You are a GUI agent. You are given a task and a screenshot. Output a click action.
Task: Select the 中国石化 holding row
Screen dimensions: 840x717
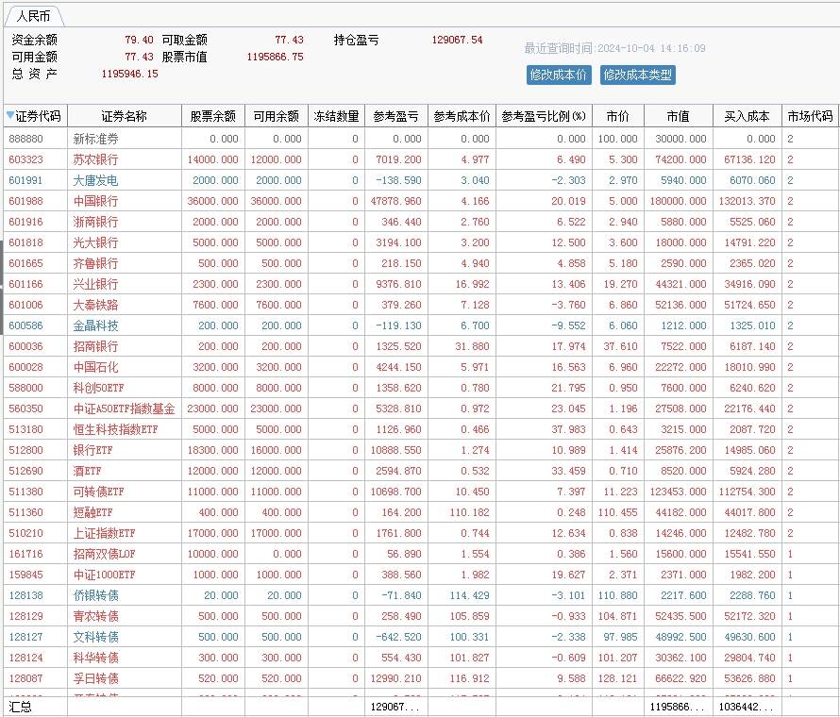[x=420, y=367]
